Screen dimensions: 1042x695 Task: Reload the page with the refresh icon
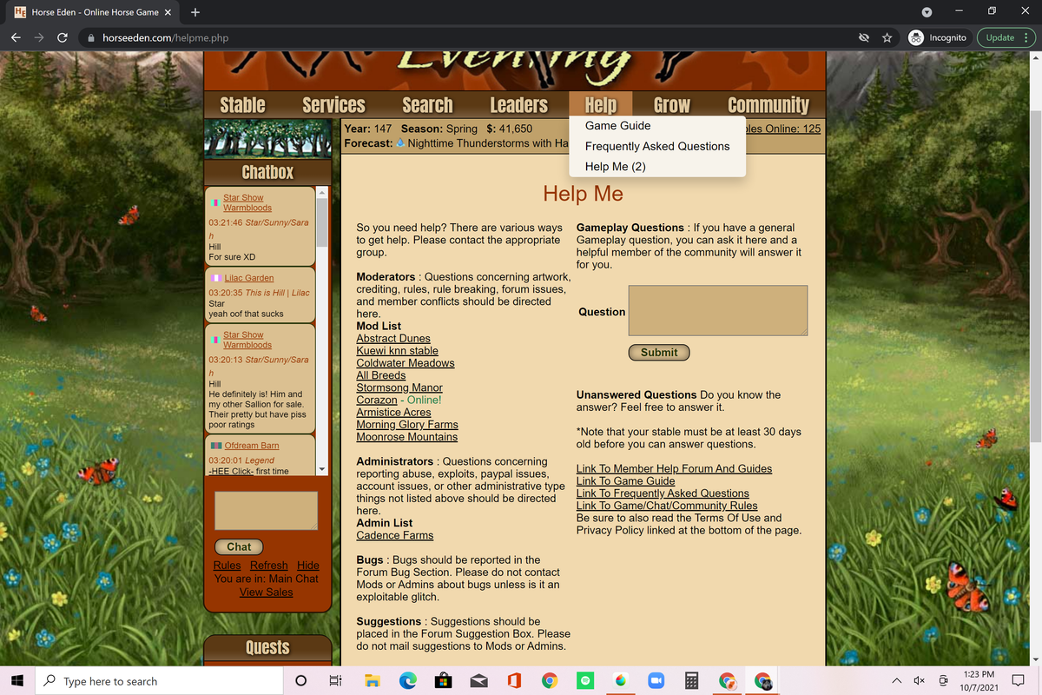(x=63, y=37)
